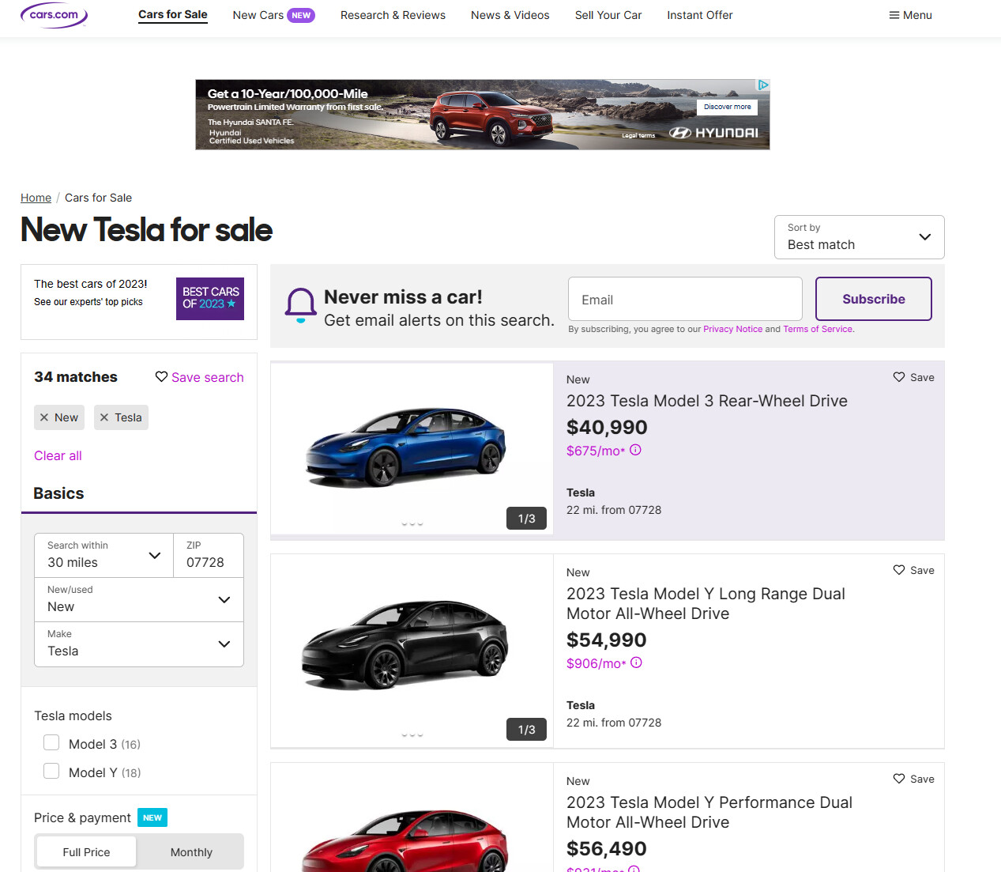This screenshot has height=872, width=1001.
Task: Click the black Model Y photo
Action: [x=412, y=651]
